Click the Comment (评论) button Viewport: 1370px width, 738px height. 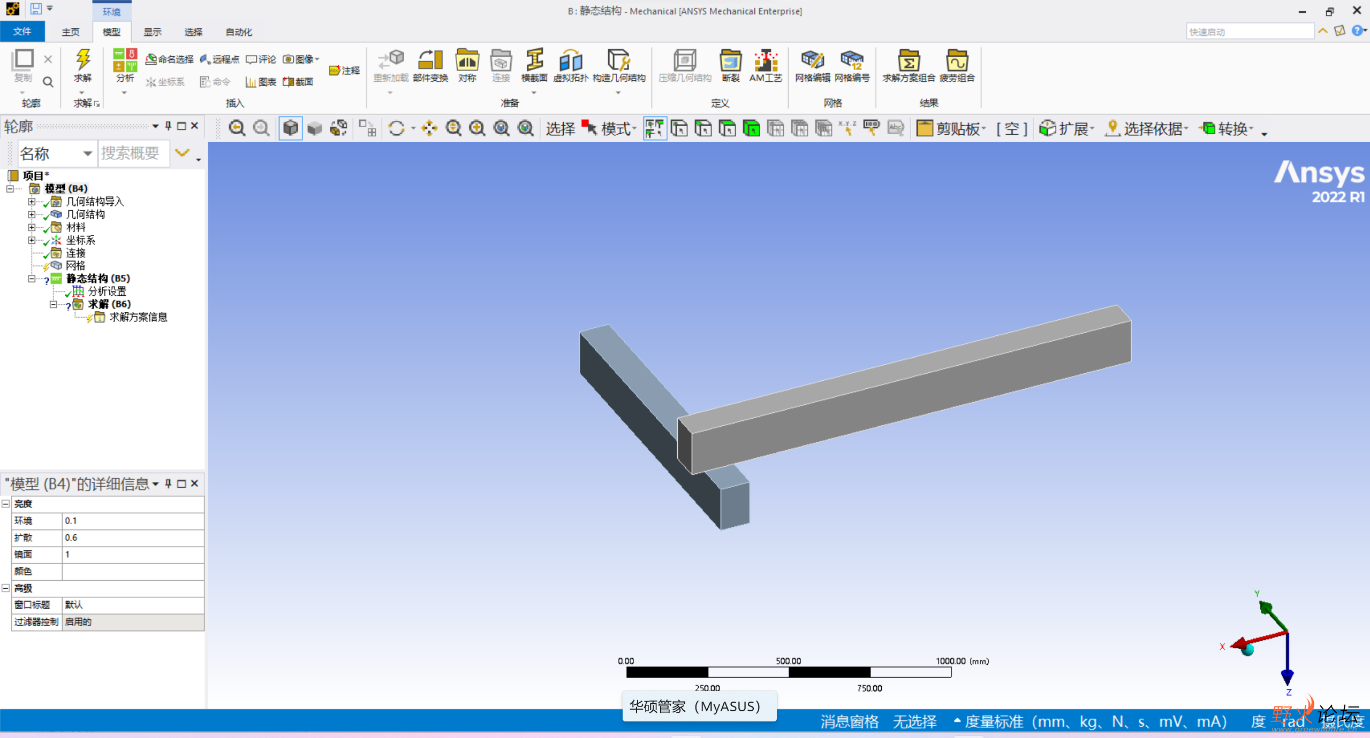click(x=261, y=59)
